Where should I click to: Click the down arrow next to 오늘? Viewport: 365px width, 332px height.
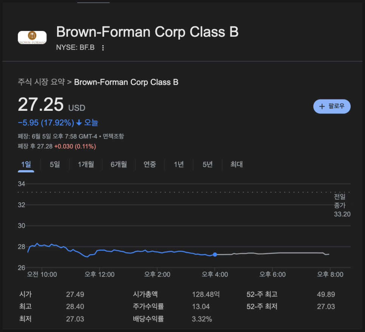coord(79,123)
